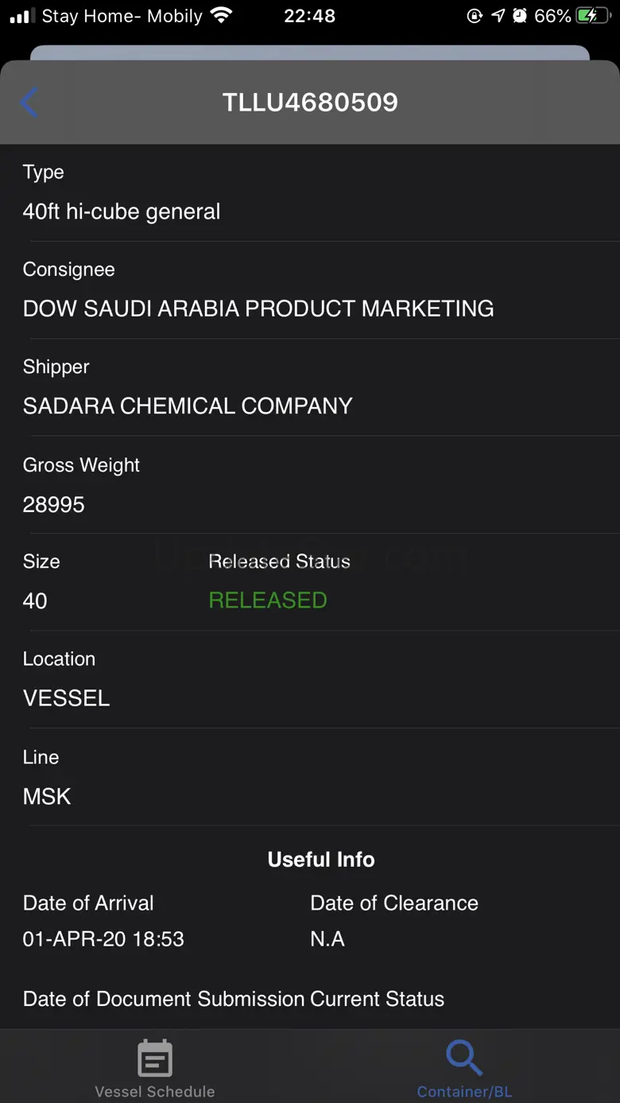
Task: Tap the back chevron arrow
Action: [x=29, y=103]
